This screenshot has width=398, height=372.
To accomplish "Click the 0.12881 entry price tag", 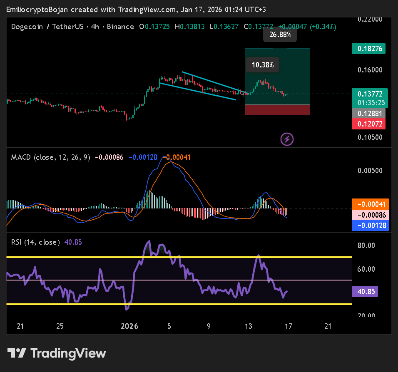I will pyautogui.click(x=369, y=114).
